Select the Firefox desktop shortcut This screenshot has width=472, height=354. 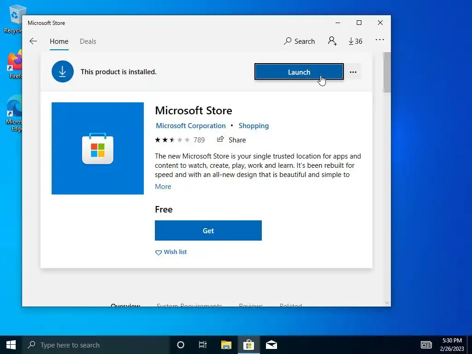coord(14,65)
